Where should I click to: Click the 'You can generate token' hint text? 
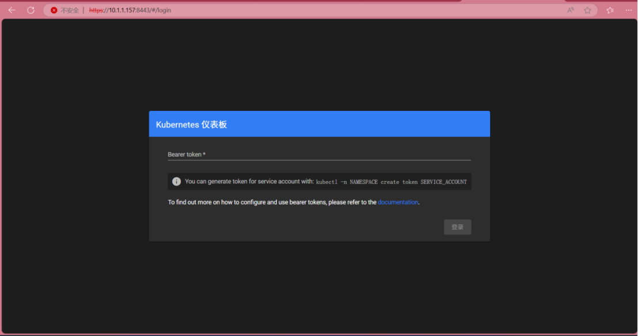[x=249, y=181]
